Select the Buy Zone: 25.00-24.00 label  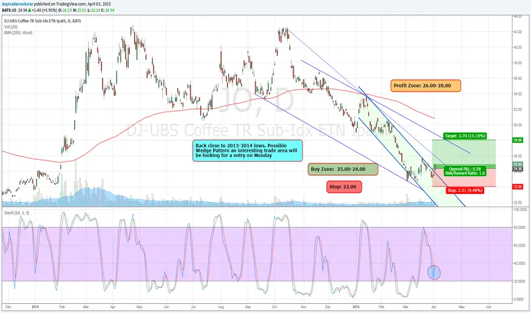[343, 169]
